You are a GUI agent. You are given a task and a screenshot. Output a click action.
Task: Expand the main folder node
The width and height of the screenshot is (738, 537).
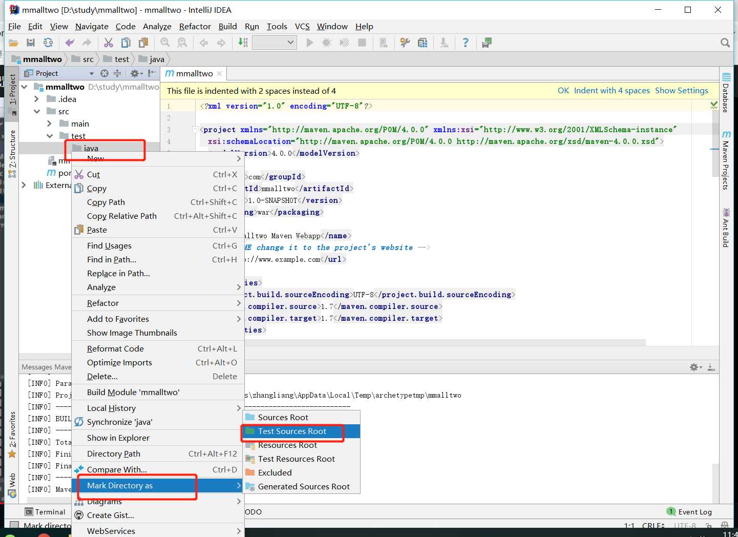49,123
